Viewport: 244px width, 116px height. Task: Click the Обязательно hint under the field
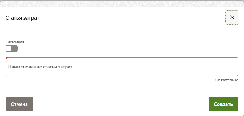pos(227,80)
